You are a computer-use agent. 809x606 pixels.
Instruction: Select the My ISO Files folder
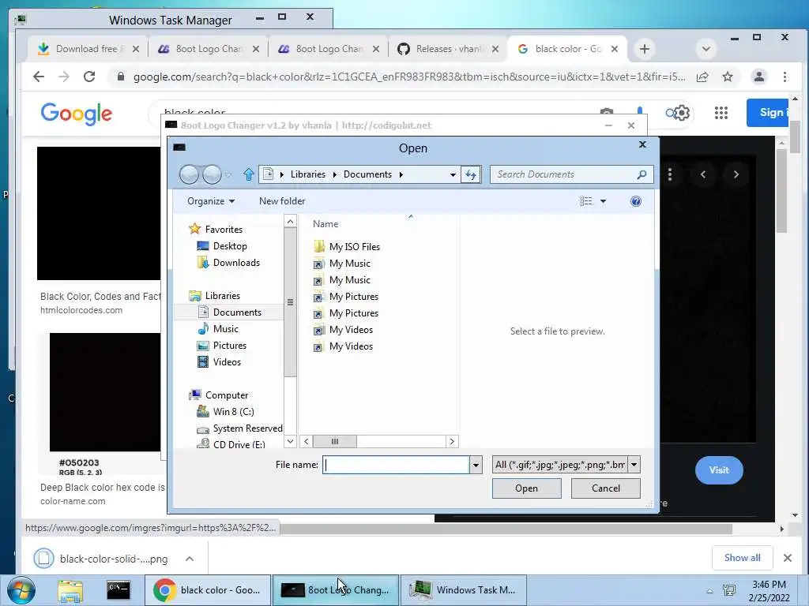[x=355, y=246]
